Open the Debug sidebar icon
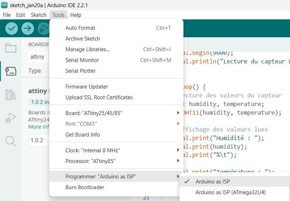The image size is (290, 201). [x=10, y=118]
